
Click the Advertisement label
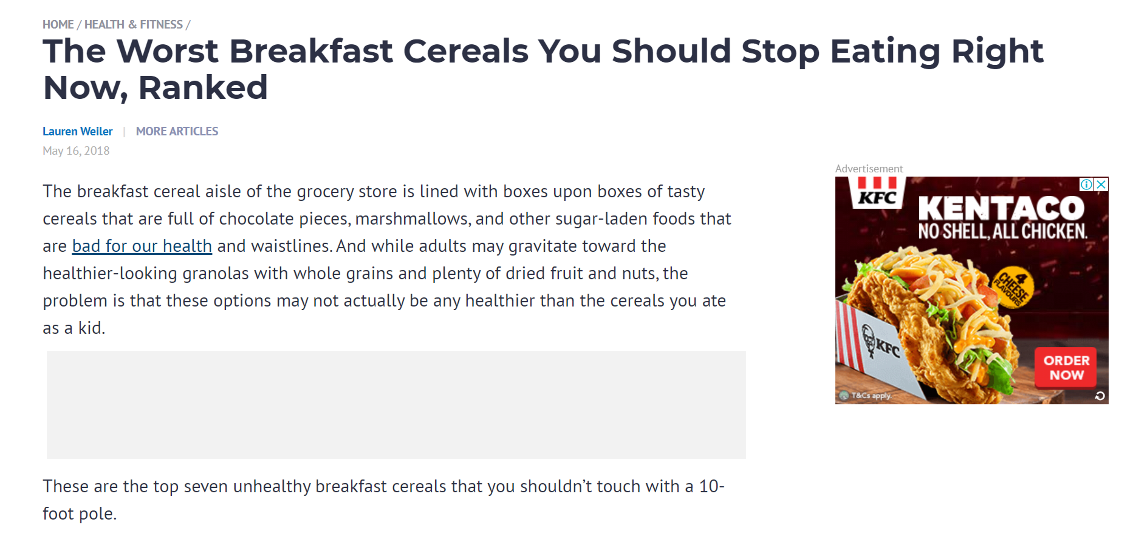tap(869, 169)
